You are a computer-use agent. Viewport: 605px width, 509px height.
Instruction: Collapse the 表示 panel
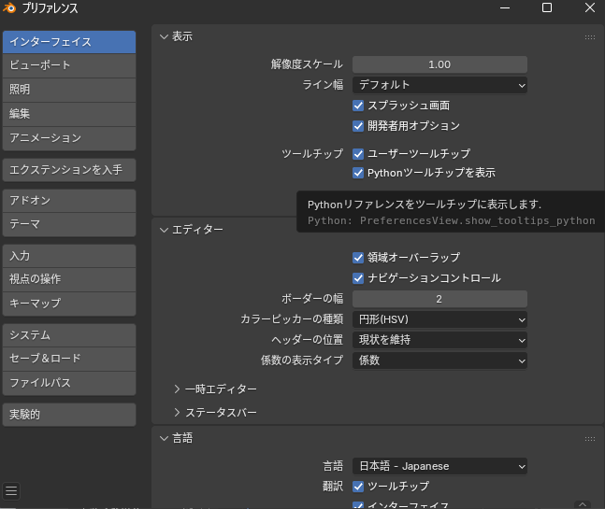coord(164,37)
